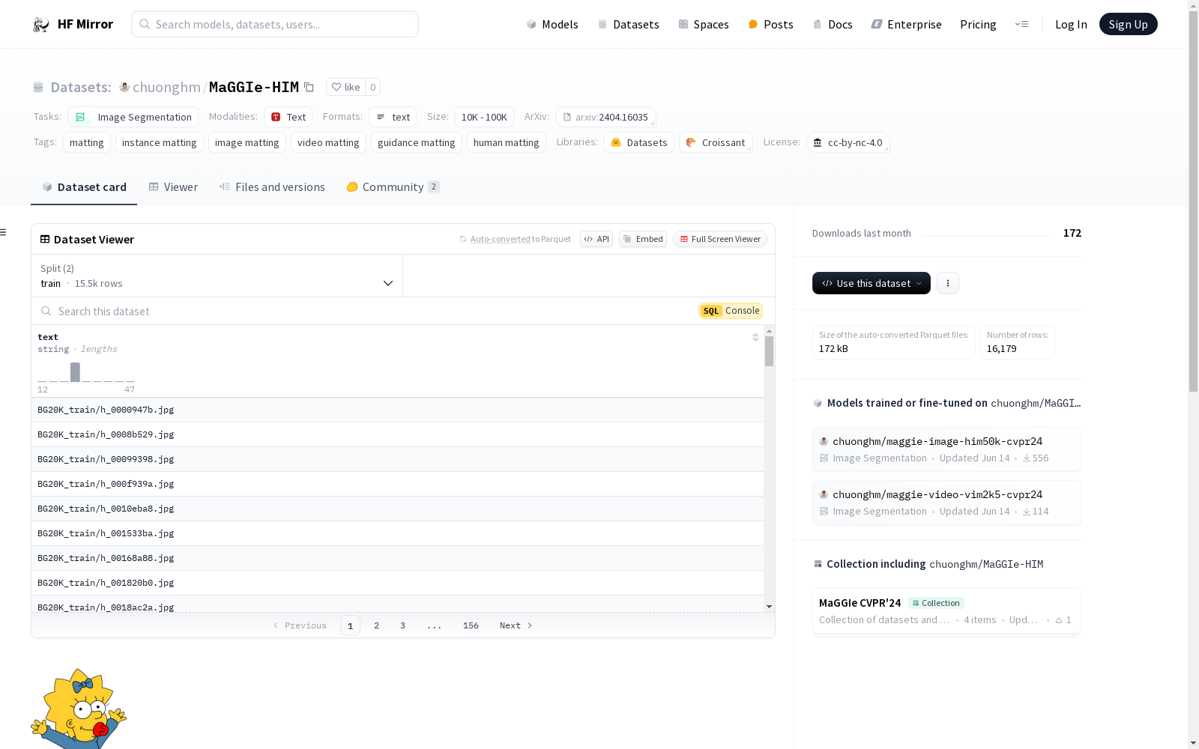
Task: Expand the Split train dropdown
Action: (217, 276)
